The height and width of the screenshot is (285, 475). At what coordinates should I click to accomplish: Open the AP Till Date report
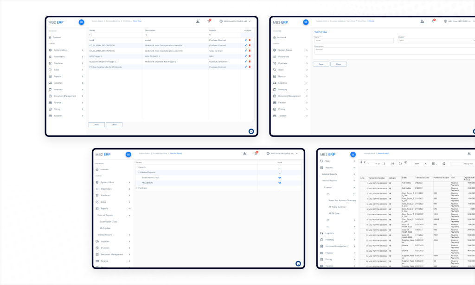click(335, 213)
